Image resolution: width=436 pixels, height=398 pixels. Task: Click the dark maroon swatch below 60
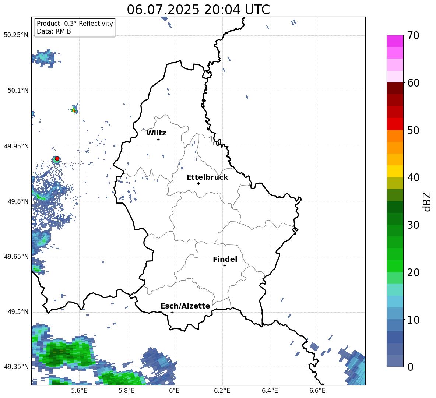click(x=395, y=88)
